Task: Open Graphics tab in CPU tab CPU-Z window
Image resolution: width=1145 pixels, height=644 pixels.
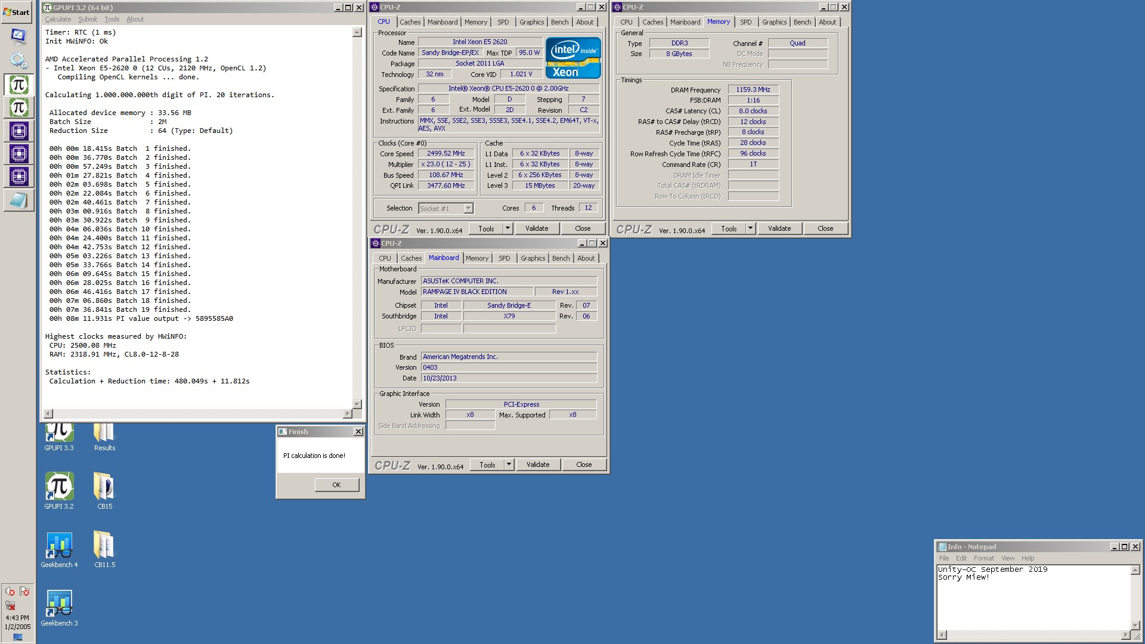Action: [531, 22]
